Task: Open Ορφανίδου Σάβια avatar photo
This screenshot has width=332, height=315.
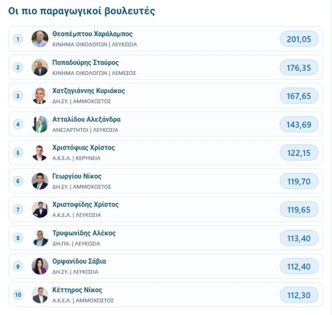Action: click(x=40, y=266)
